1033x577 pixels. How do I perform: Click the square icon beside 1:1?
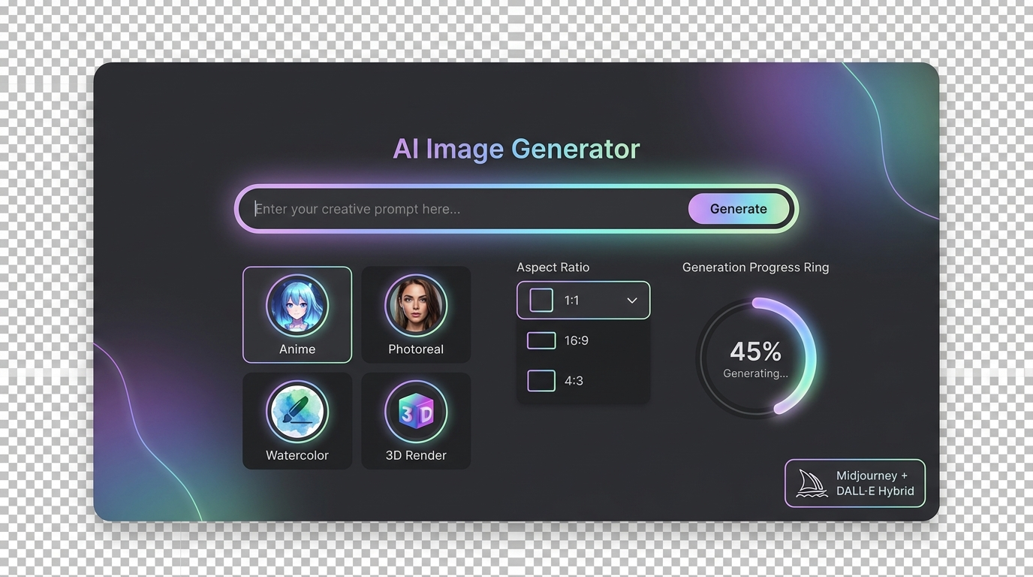coord(541,300)
